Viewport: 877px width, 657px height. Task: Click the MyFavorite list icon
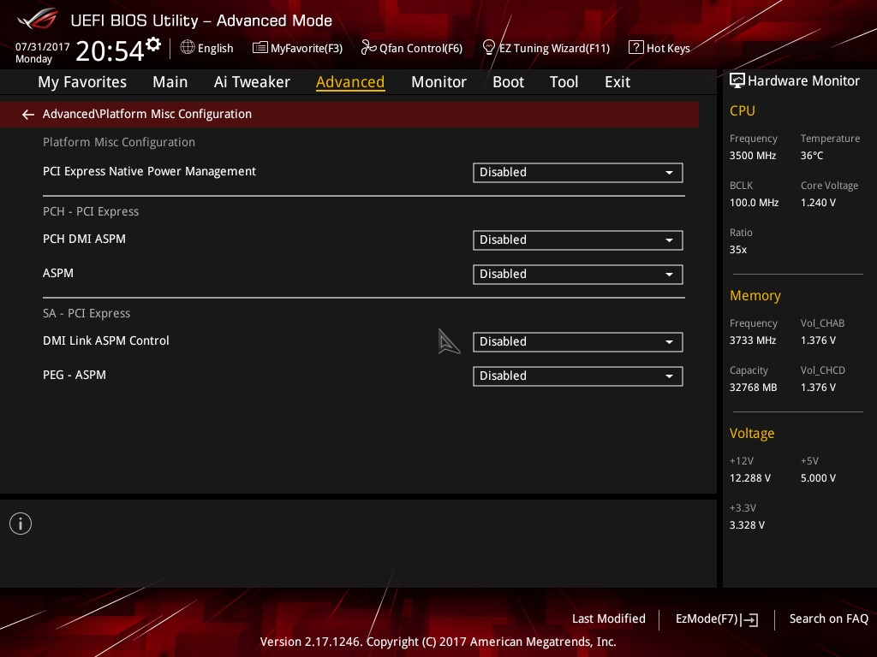tap(260, 48)
